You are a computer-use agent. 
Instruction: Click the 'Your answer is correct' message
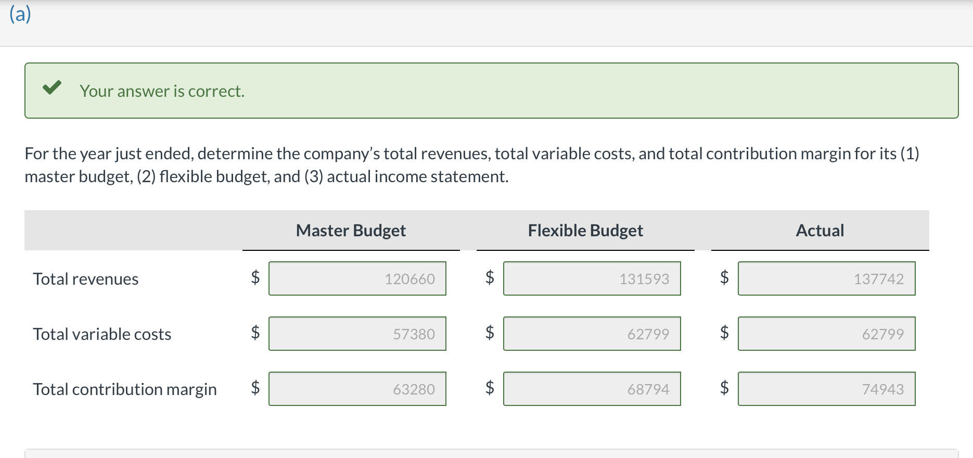pos(162,92)
